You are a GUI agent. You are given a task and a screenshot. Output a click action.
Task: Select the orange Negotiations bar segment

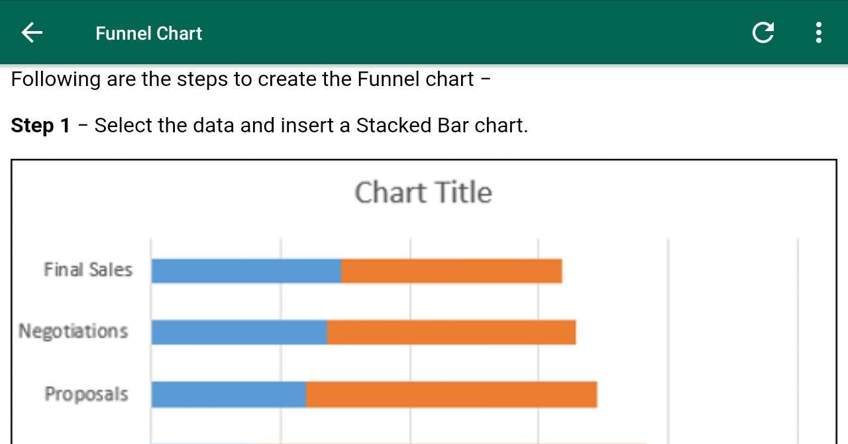pyautogui.click(x=451, y=332)
